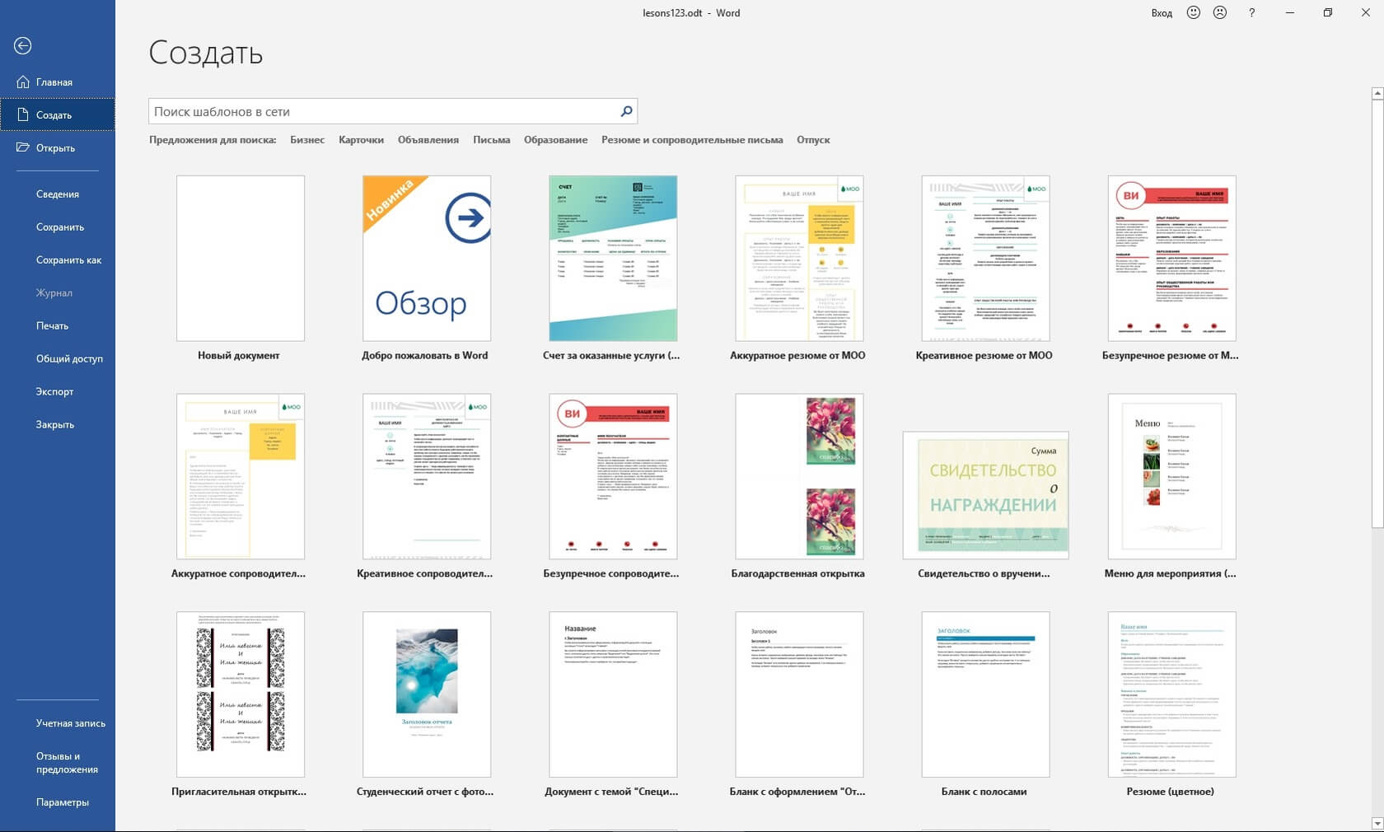Click the Бизнес search suggestion

[307, 140]
